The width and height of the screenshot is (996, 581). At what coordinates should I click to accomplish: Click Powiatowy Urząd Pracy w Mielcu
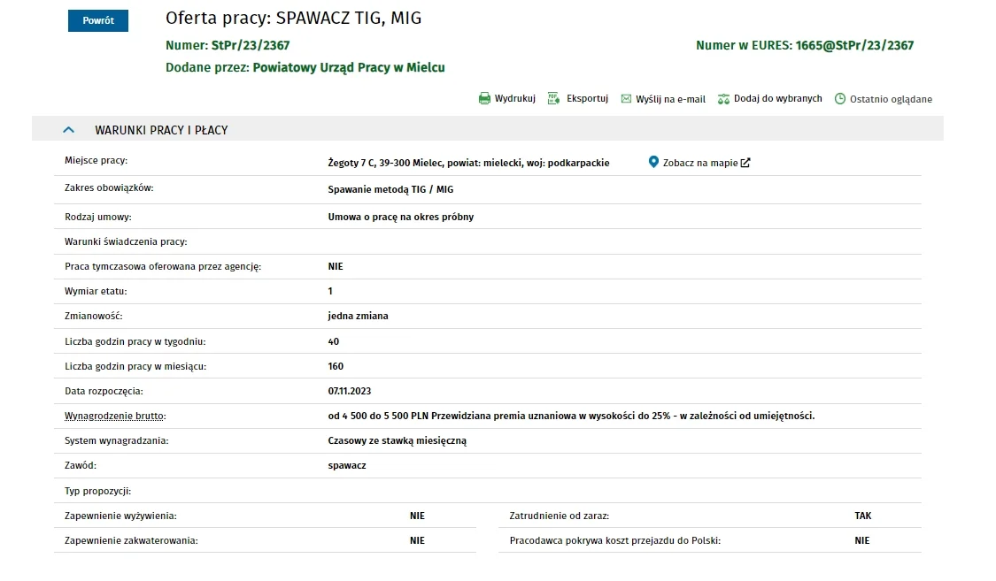349,67
